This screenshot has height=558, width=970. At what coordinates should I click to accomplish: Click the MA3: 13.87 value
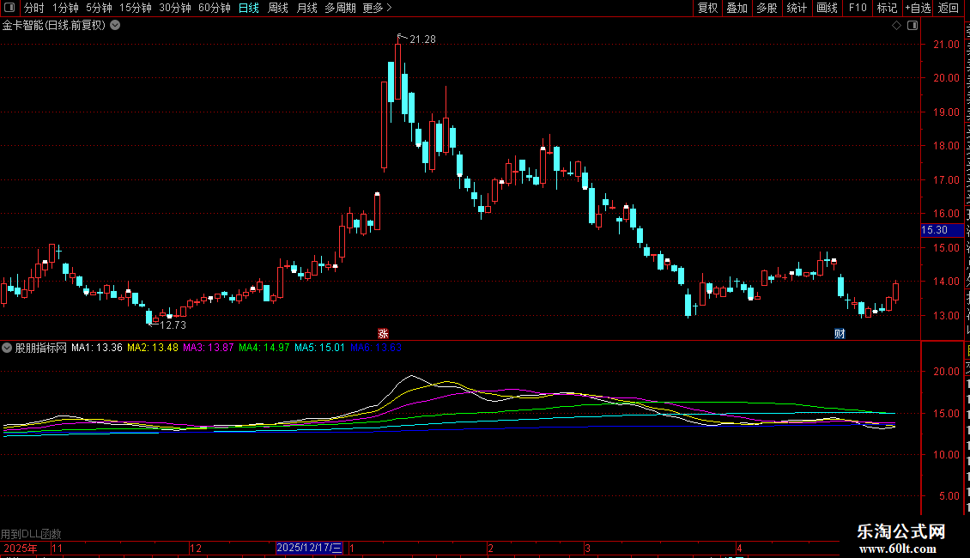coord(208,348)
